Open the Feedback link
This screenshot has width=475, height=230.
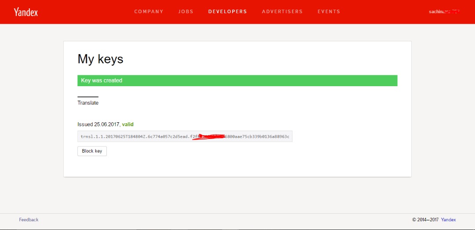29,220
